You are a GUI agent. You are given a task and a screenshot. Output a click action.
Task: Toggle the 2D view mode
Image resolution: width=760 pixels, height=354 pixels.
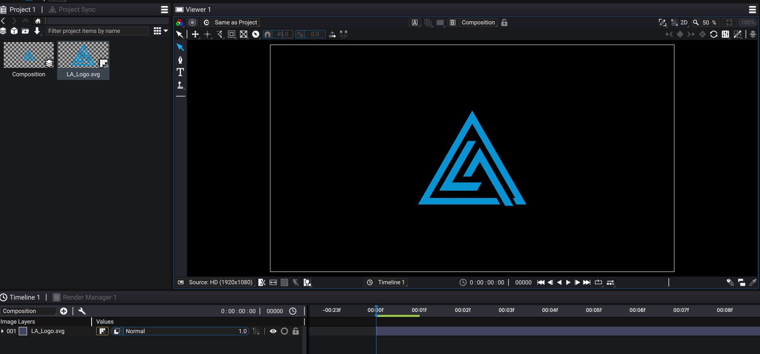tap(684, 22)
